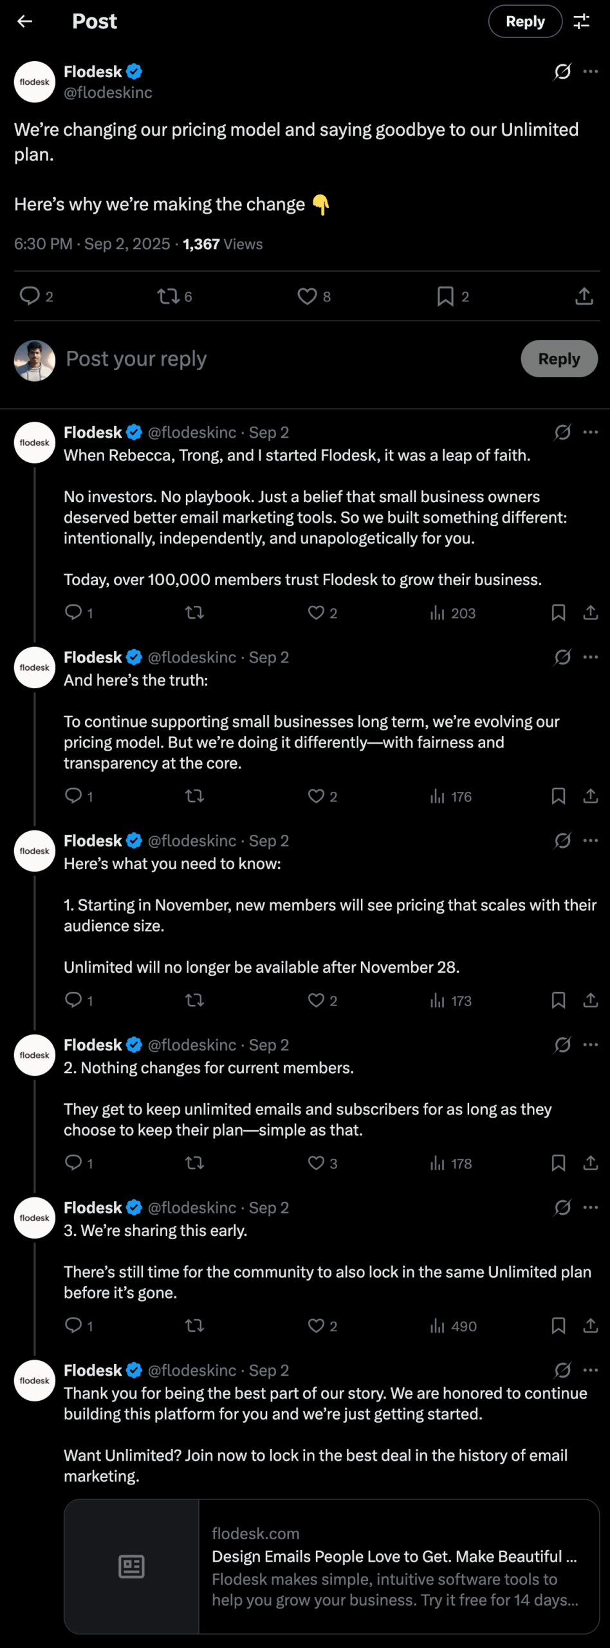Open more menu on 'And here's the truth' reply
Viewport: 610px width, 1648px height.
tap(591, 657)
